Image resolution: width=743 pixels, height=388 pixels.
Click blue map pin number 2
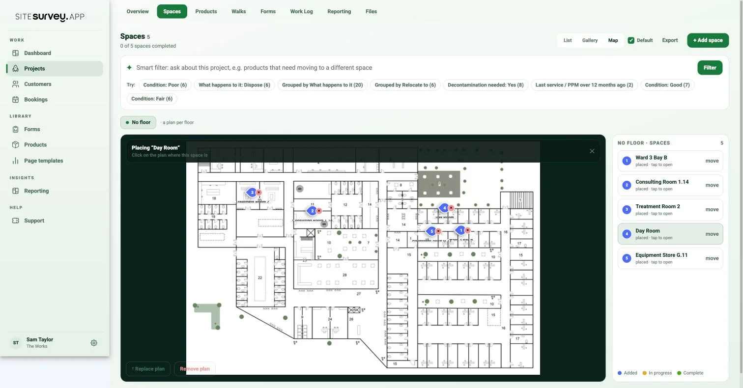click(x=312, y=211)
